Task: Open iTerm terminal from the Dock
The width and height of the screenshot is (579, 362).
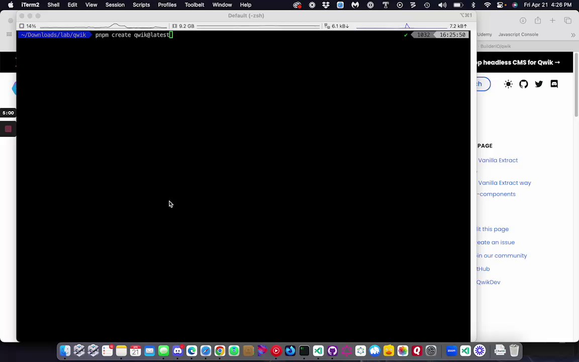Action: click(304, 350)
